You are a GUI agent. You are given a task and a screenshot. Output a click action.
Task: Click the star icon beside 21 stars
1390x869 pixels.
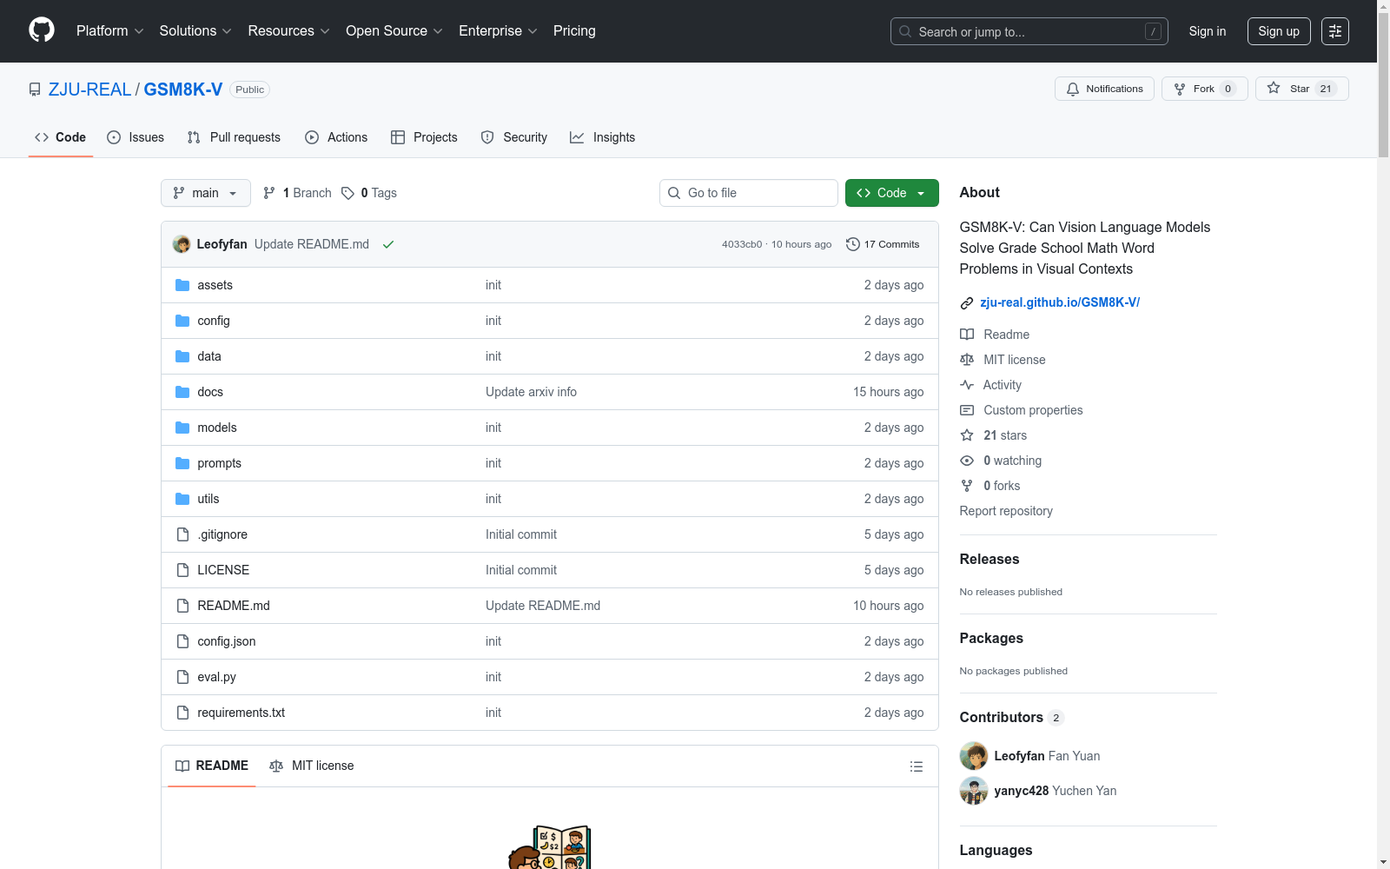pyautogui.click(x=967, y=435)
